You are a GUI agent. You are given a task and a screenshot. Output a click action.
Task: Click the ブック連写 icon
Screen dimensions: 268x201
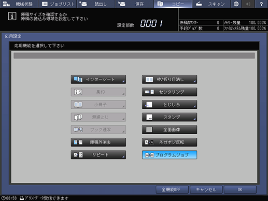pos(78,130)
